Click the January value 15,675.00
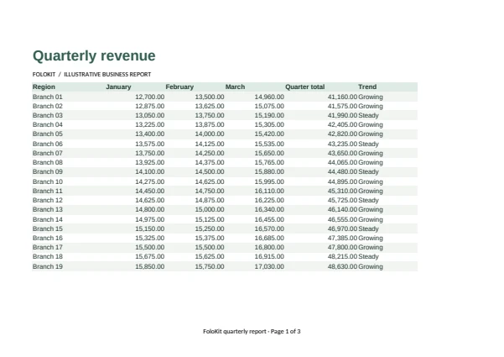 (x=150, y=256)
